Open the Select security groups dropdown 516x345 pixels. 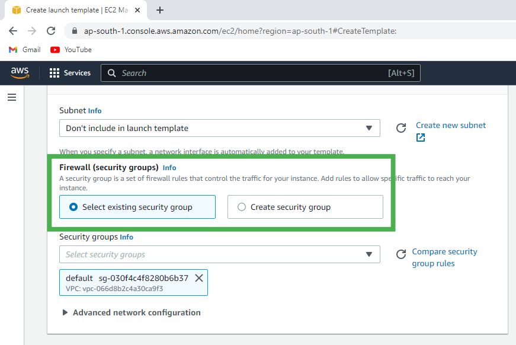pyautogui.click(x=219, y=254)
